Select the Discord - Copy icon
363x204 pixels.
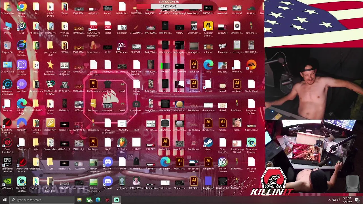pos(107,162)
